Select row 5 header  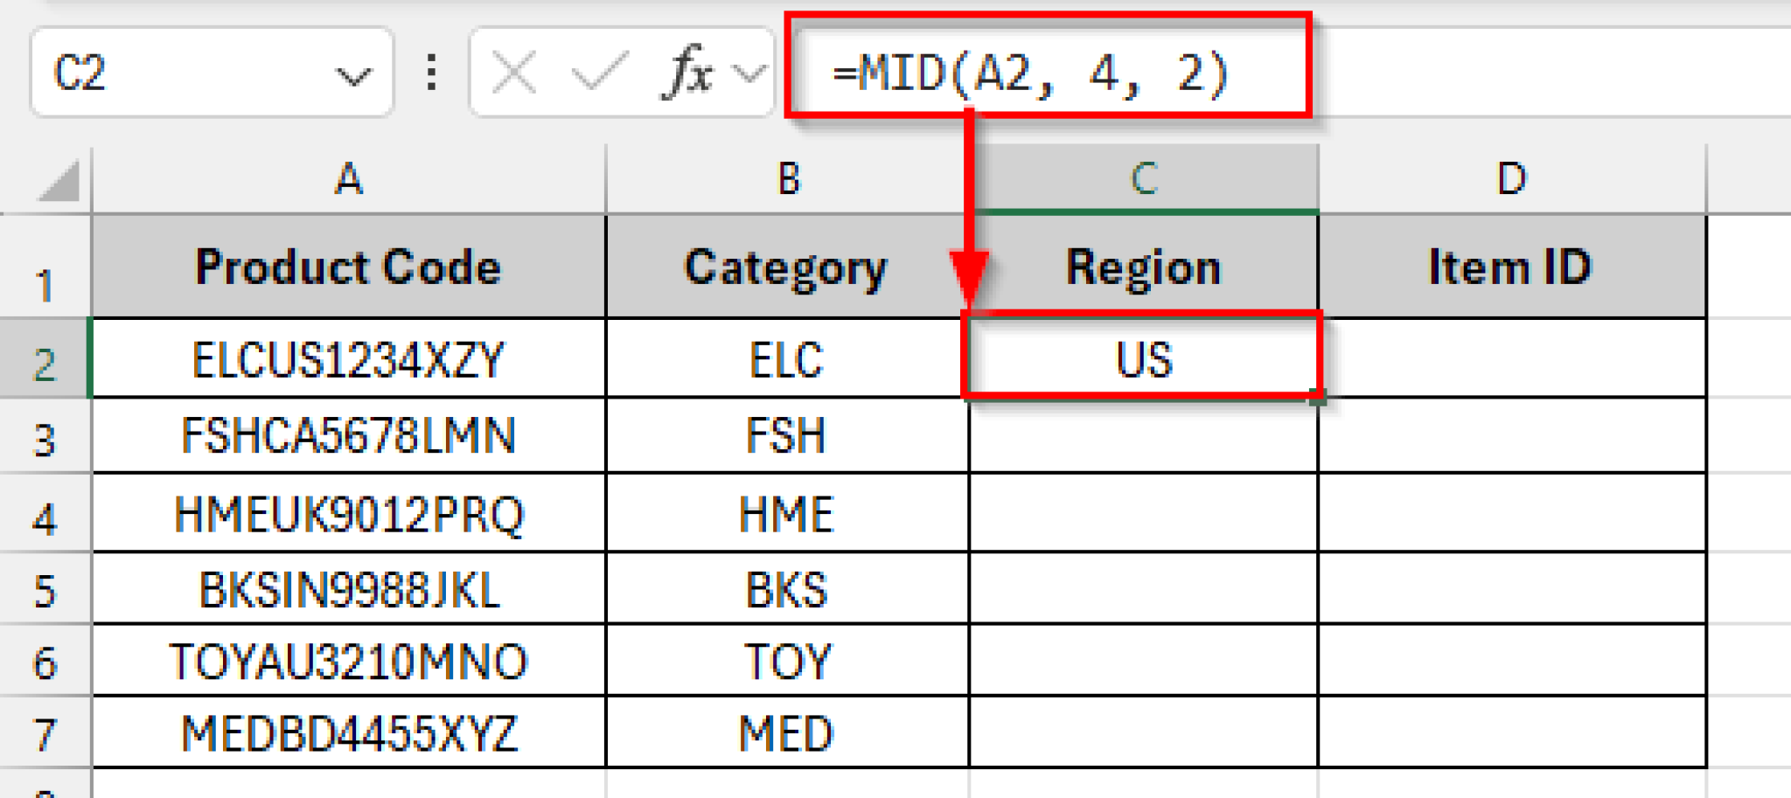[45, 591]
